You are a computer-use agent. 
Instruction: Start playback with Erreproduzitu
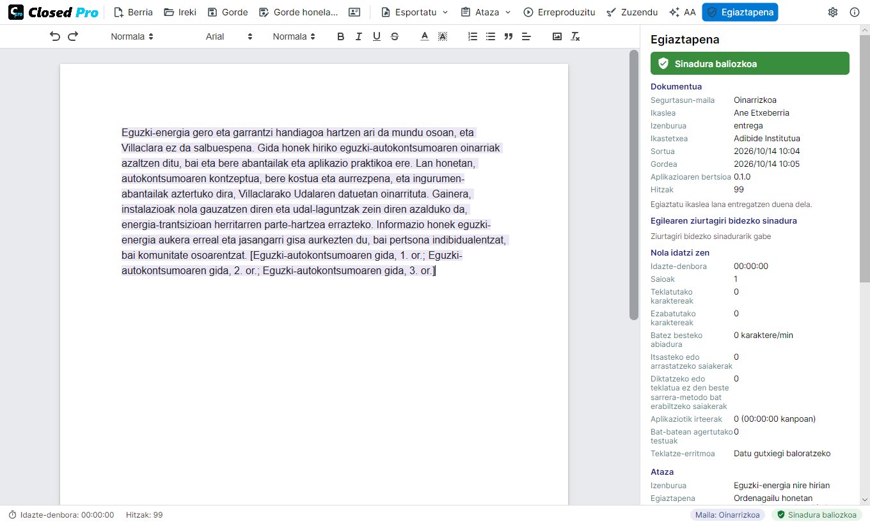coord(559,12)
